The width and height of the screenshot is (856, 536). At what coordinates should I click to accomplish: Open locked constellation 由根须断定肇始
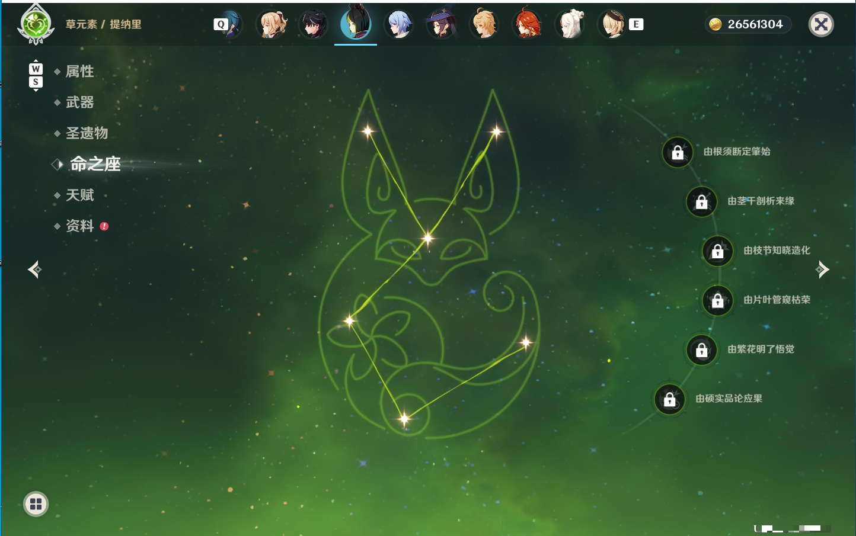(x=678, y=152)
